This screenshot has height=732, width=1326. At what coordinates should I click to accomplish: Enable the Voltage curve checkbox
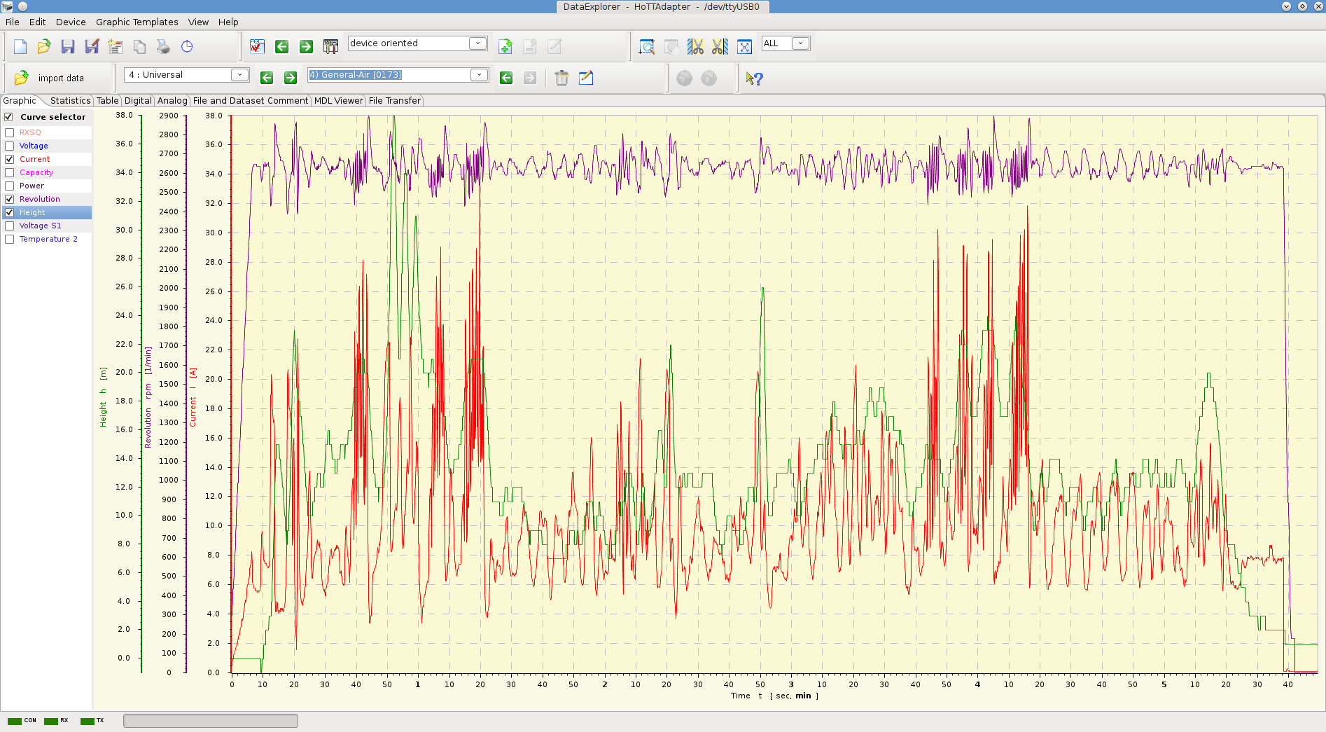pos(10,146)
